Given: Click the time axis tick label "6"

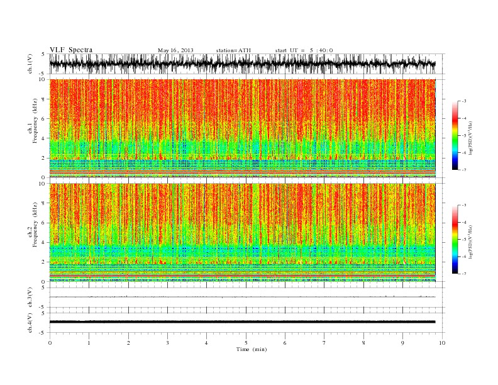Looking at the screenshot, I should click(x=285, y=343).
